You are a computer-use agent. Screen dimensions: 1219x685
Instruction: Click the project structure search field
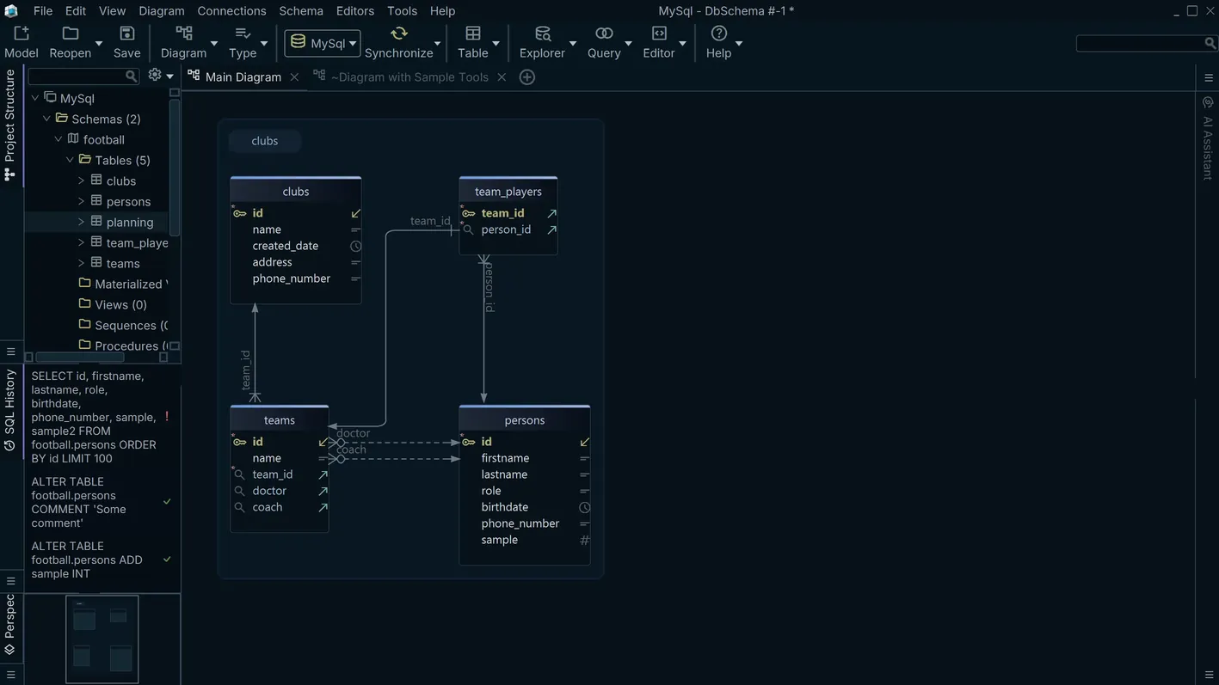pyautogui.click(x=77, y=76)
